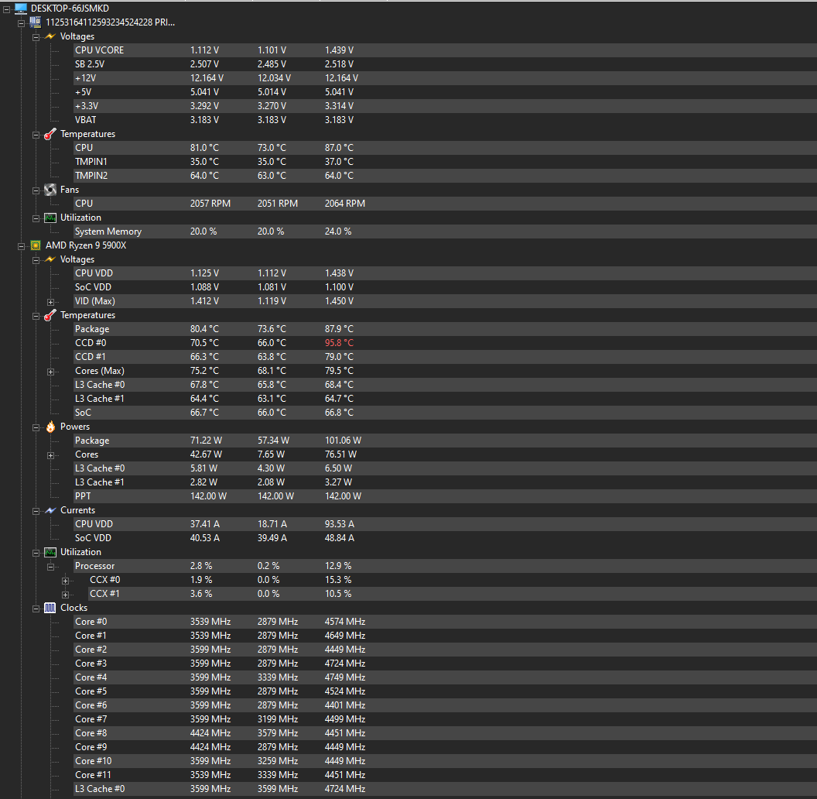Click the thermometer icon of motherboard Temperatures

pyautogui.click(x=50, y=134)
